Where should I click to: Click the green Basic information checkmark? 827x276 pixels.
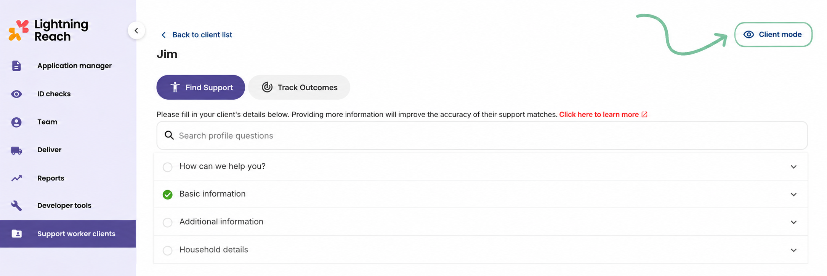coord(168,195)
